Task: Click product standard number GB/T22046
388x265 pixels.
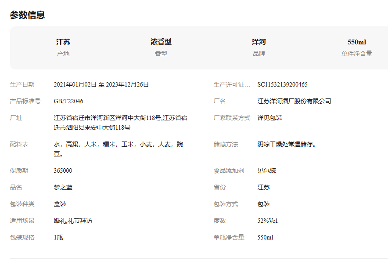Action: pos(68,101)
